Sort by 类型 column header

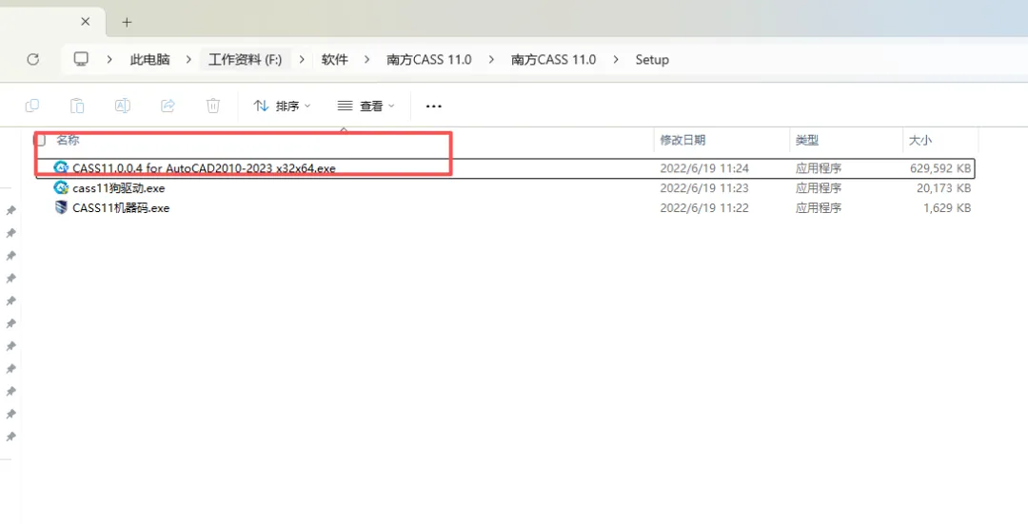click(807, 140)
